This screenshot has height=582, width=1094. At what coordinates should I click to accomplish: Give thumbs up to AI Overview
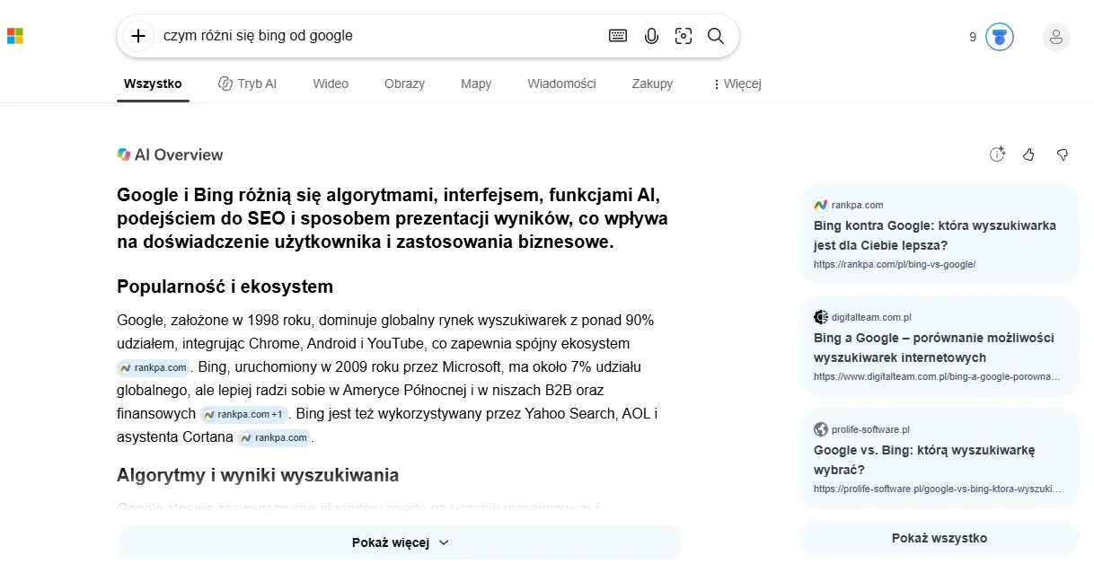[1029, 154]
